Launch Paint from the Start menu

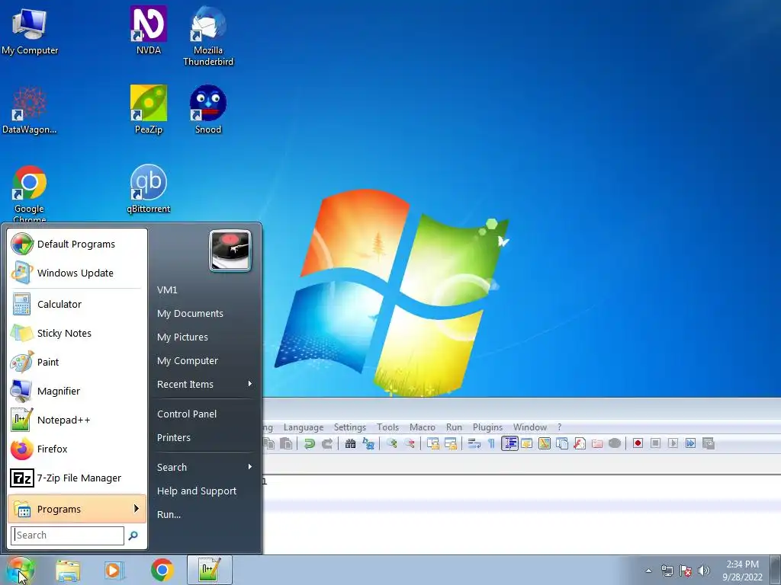coord(77,362)
